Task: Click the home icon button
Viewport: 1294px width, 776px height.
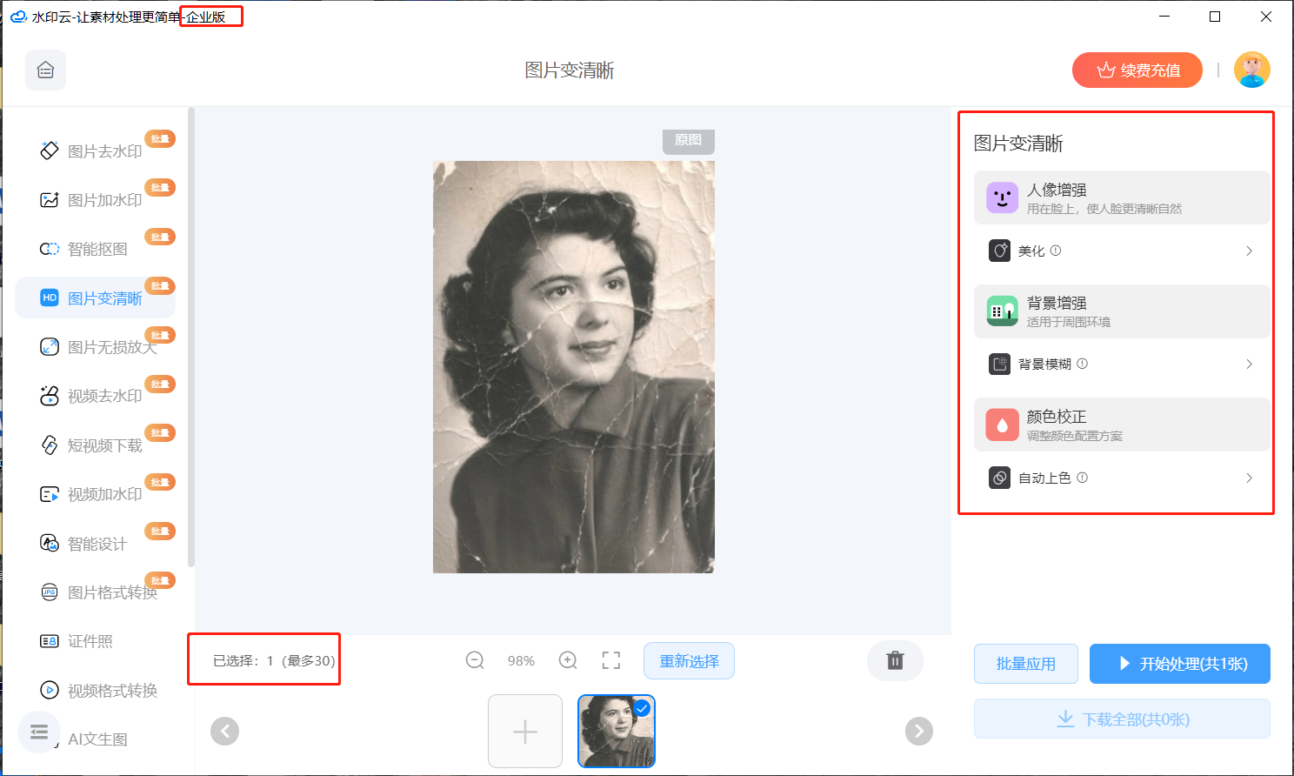Action: (46, 70)
